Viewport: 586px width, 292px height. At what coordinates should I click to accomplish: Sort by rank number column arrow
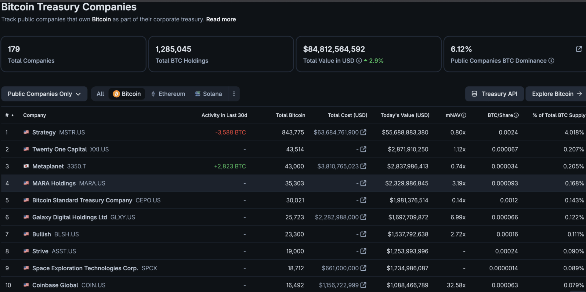(13, 115)
